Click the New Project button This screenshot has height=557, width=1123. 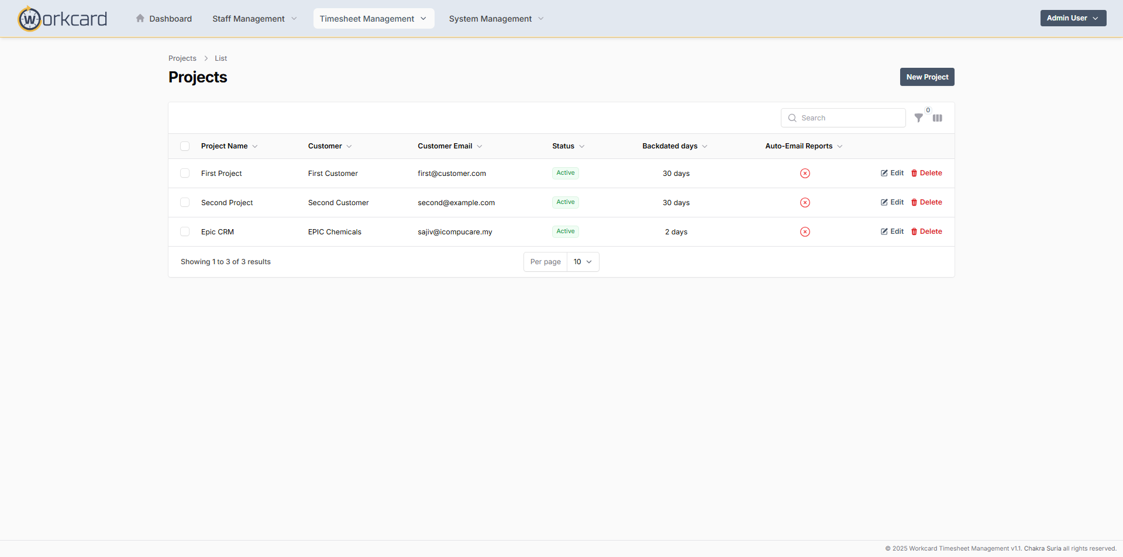pyautogui.click(x=927, y=77)
